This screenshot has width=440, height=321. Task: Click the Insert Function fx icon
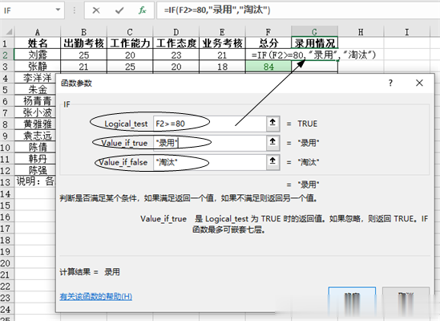pos(143,10)
